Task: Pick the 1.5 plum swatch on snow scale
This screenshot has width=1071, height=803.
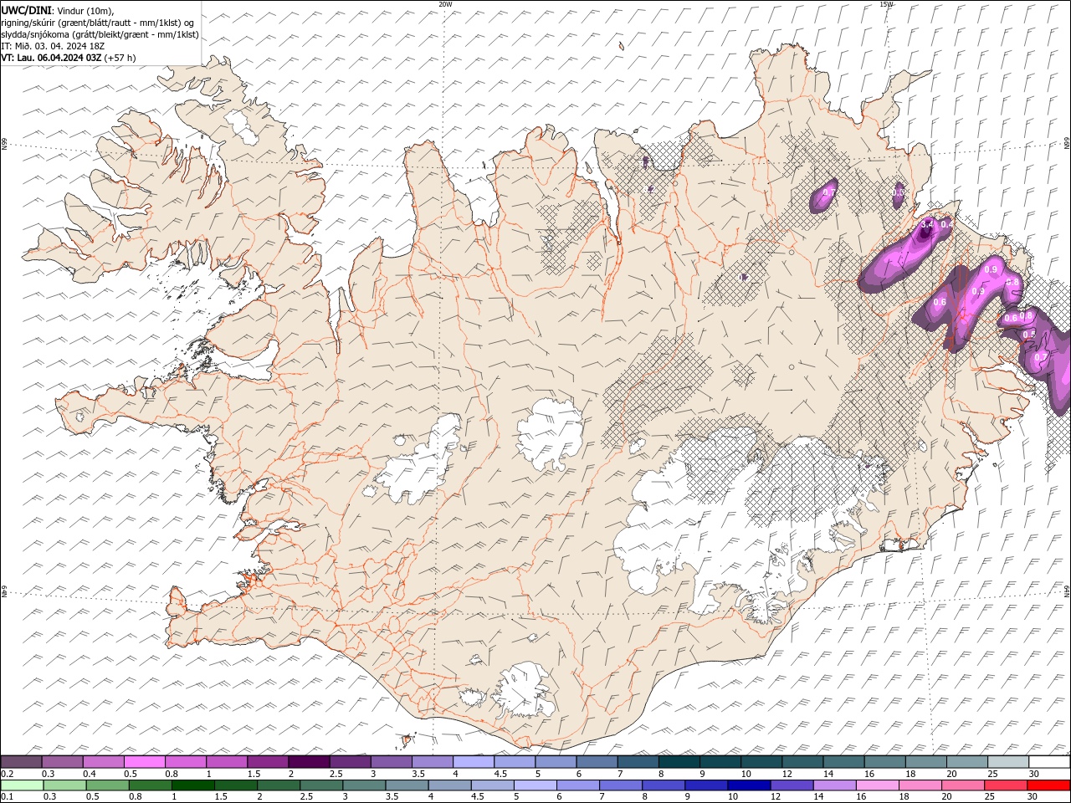Action: pyautogui.click(x=268, y=762)
